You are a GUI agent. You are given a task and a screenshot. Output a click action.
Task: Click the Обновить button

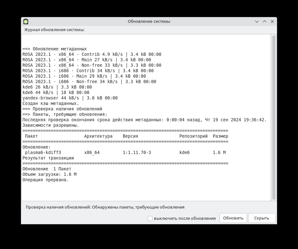[233, 218]
